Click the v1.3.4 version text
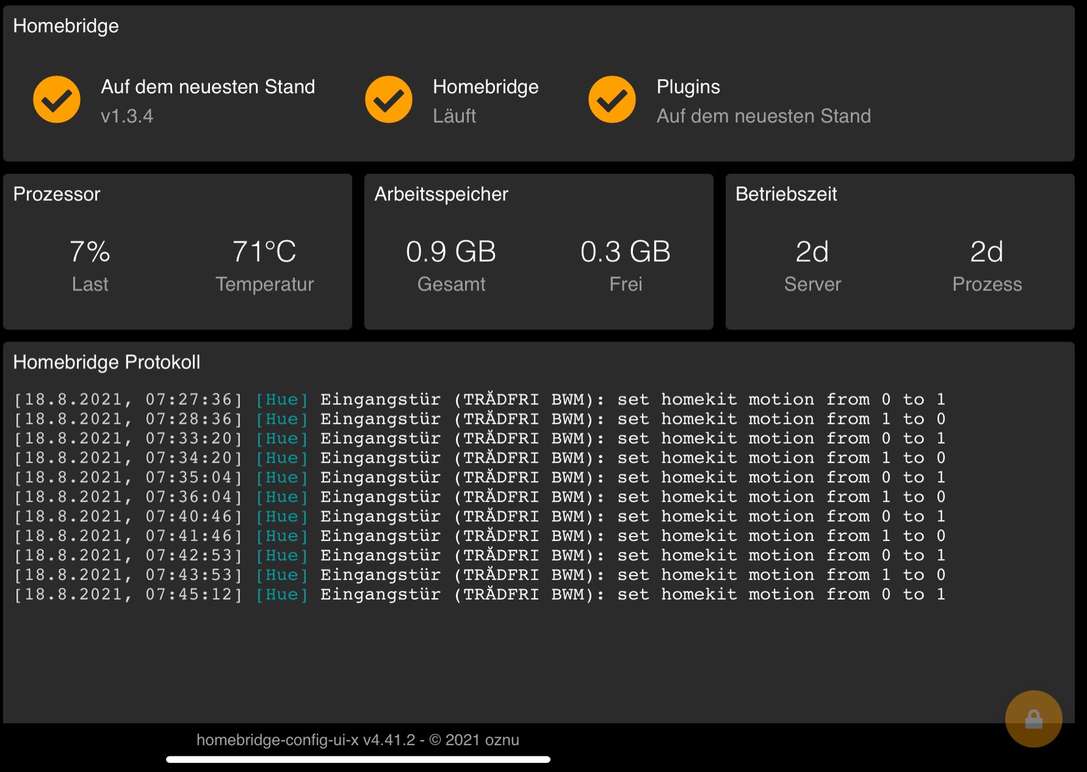Image resolution: width=1087 pixels, height=772 pixels. (127, 116)
